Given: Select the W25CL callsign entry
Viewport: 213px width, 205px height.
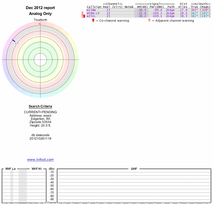Looking at the screenshot, I should coord(91,16).
